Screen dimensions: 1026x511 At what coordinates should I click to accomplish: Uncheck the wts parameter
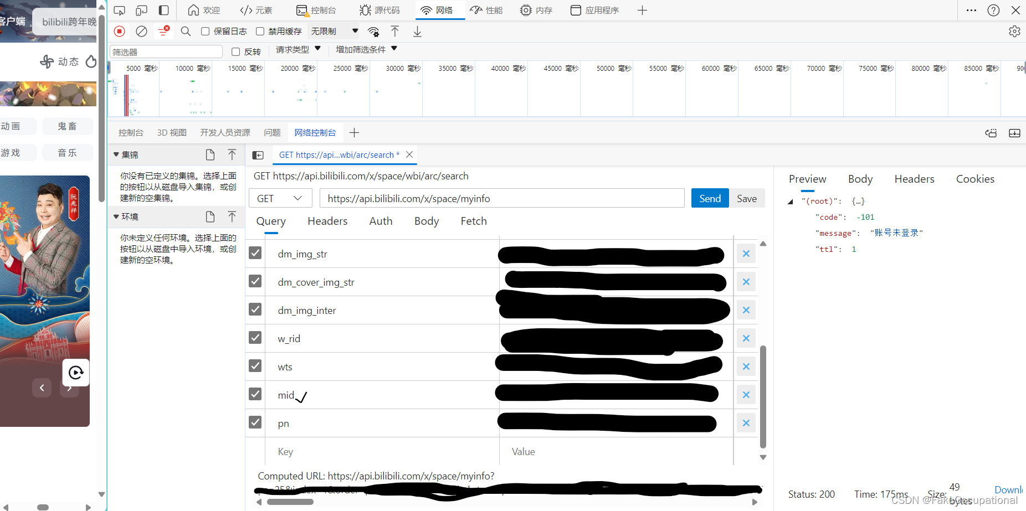[255, 366]
